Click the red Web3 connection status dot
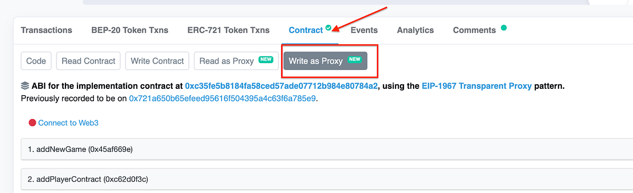The width and height of the screenshot is (633, 193). pos(32,123)
